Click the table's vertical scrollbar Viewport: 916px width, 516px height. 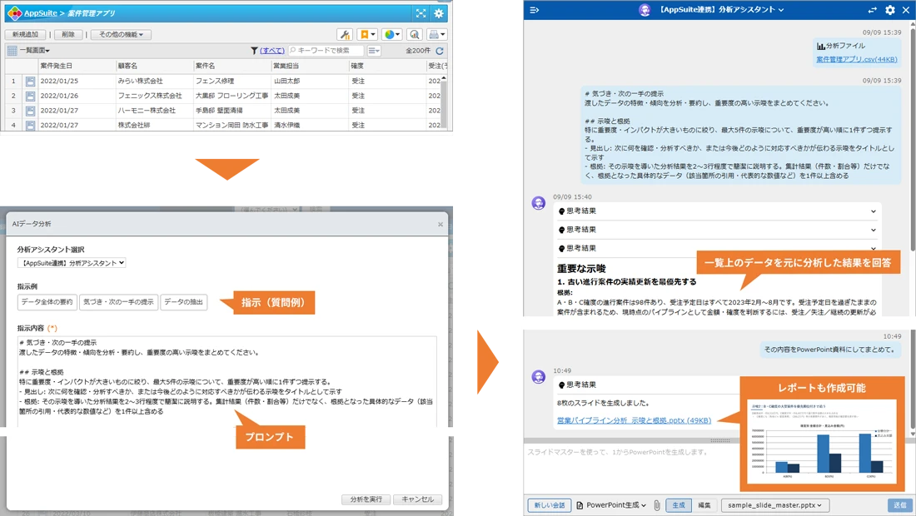(444, 101)
